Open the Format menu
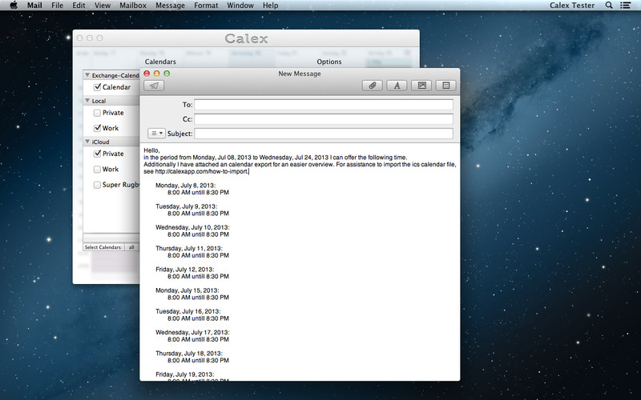 point(206,6)
